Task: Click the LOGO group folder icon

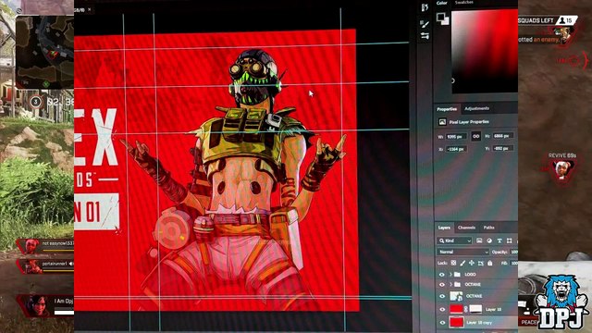Action: (x=457, y=274)
